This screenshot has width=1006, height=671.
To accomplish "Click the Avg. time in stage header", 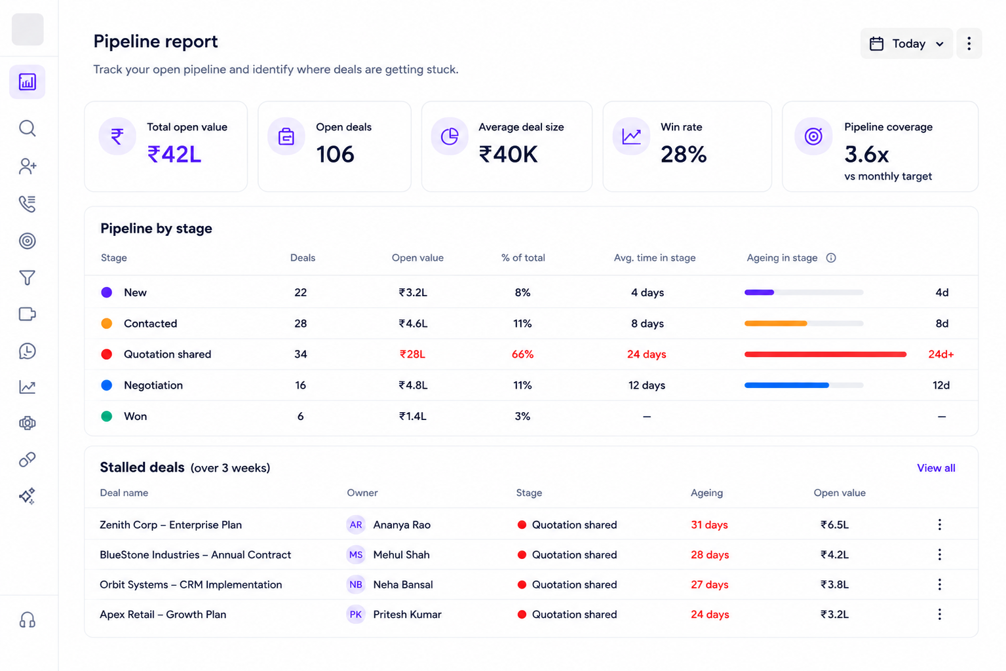I will pos(655,258).
